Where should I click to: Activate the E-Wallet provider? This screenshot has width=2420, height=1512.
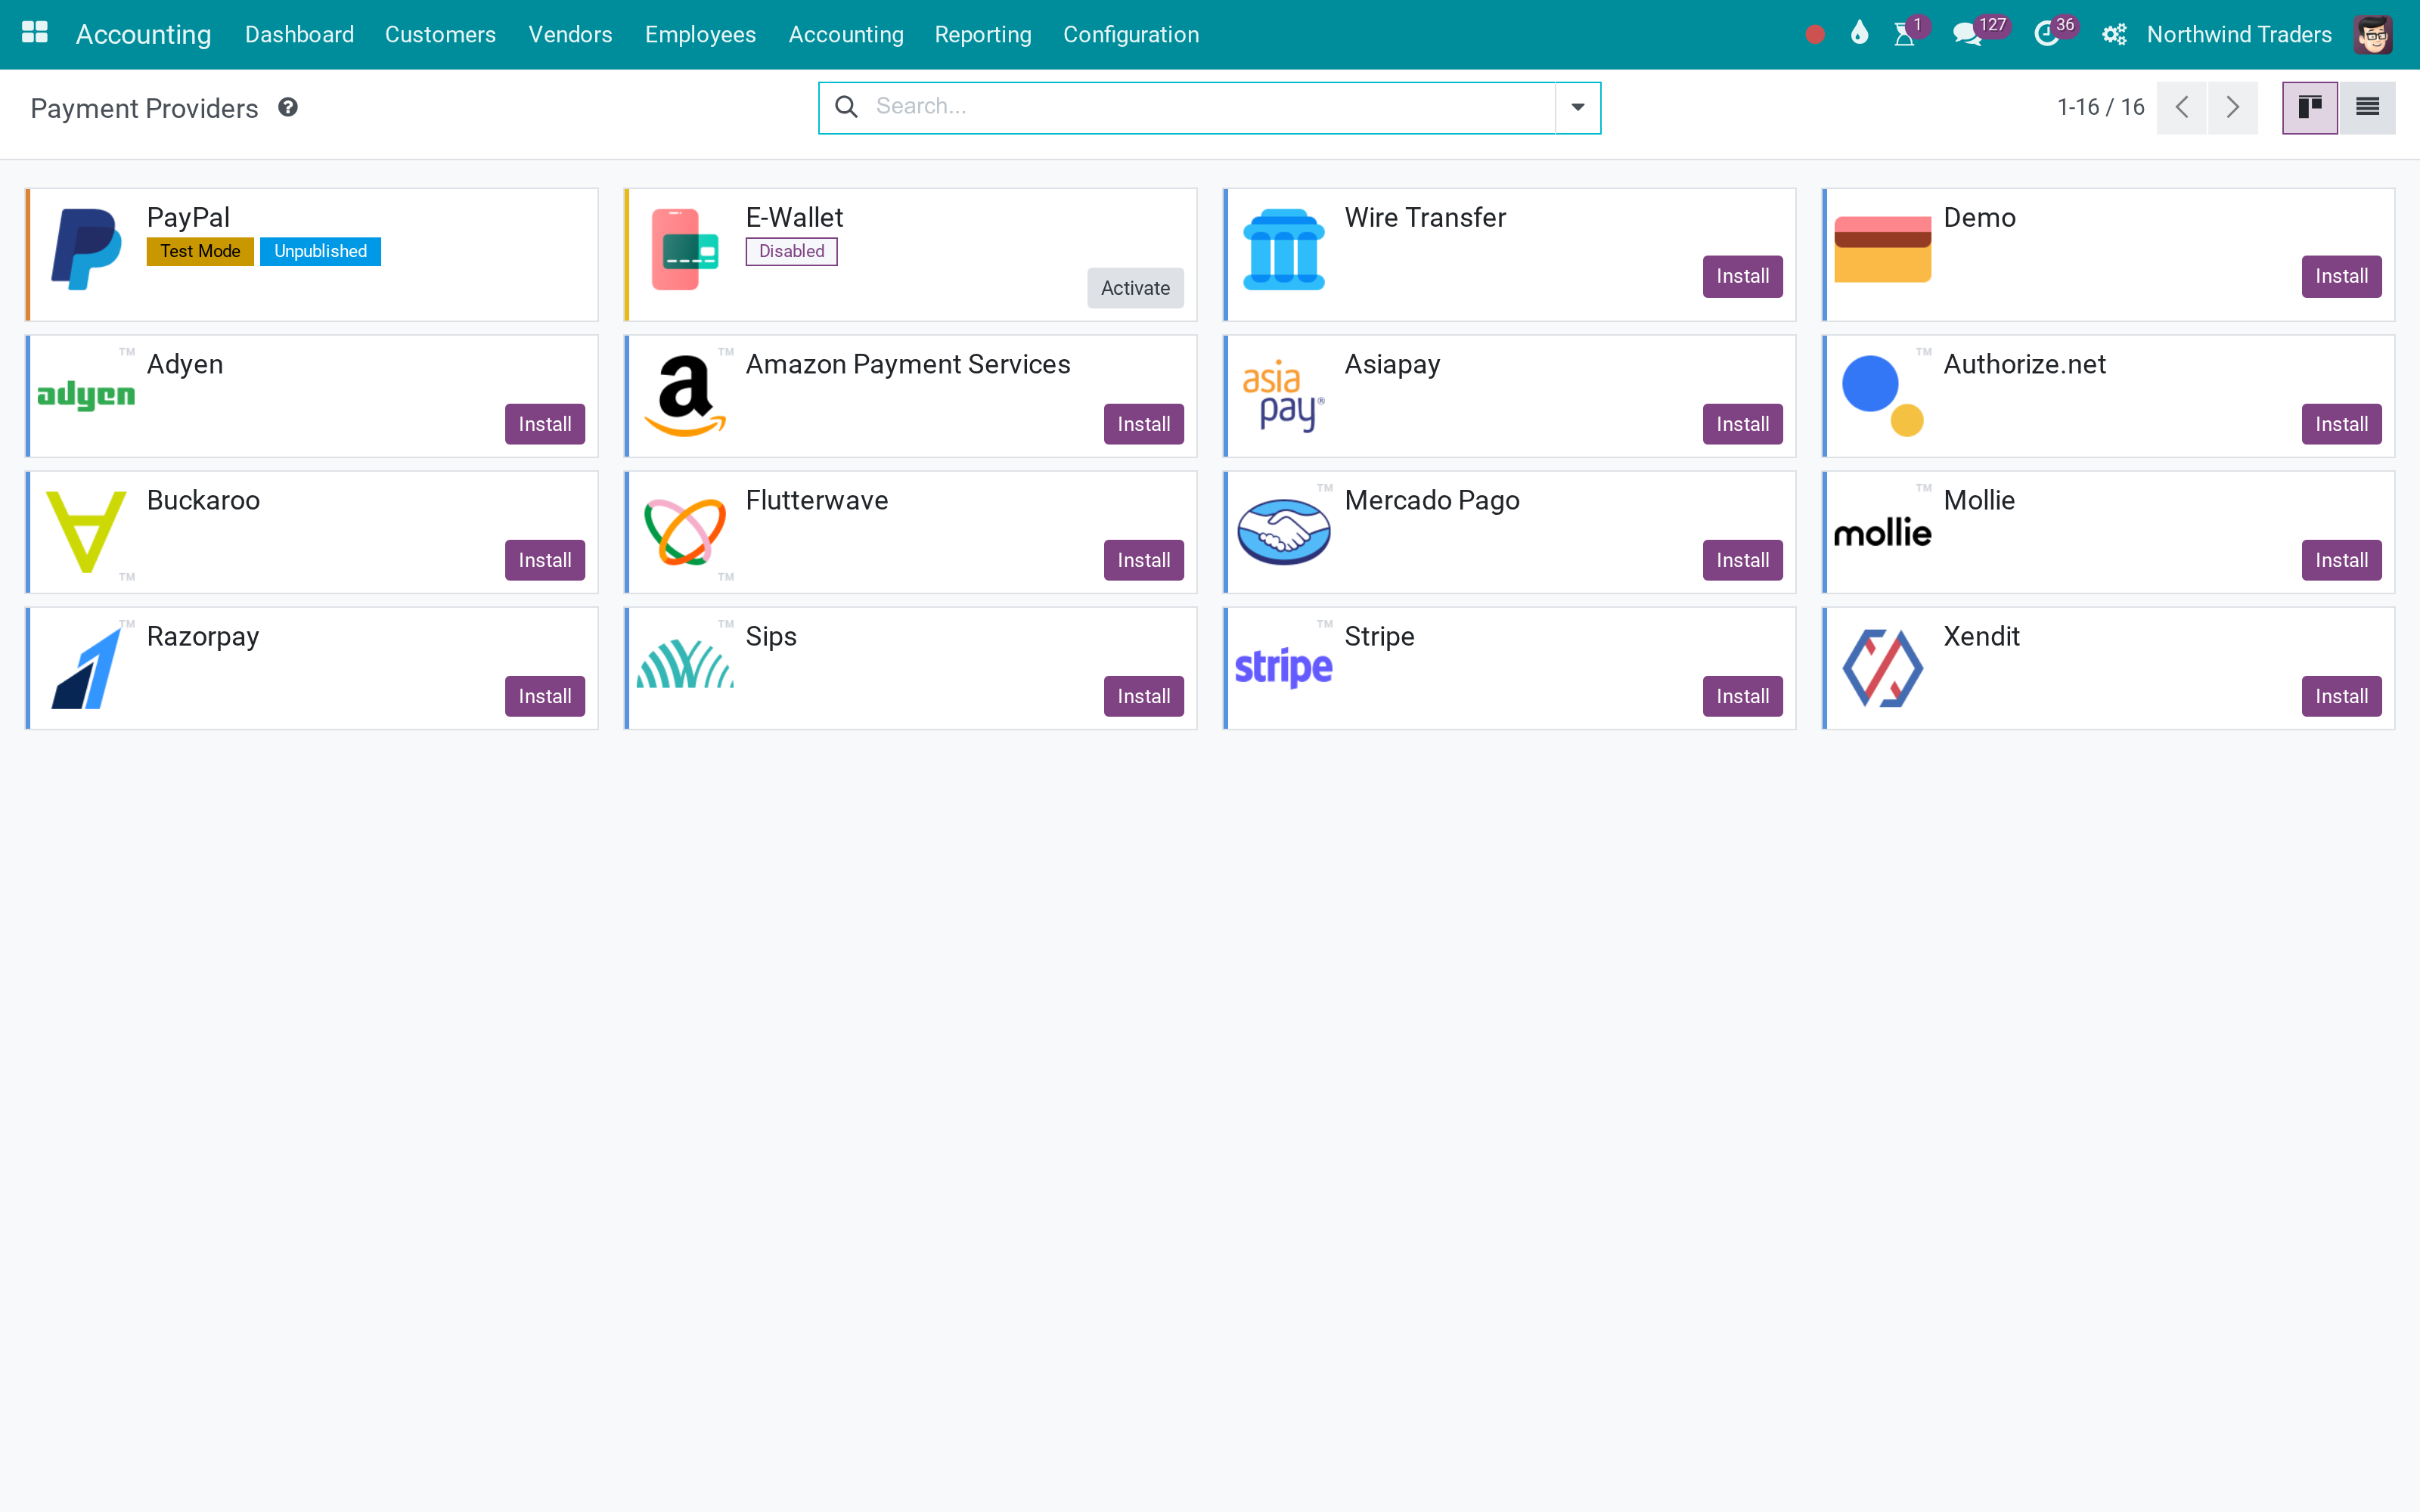(1135, 288)
